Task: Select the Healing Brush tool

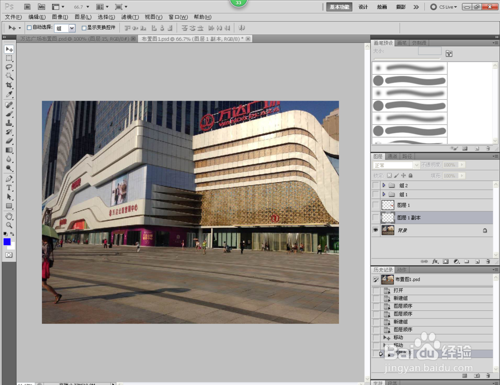Action: [9, 105]
